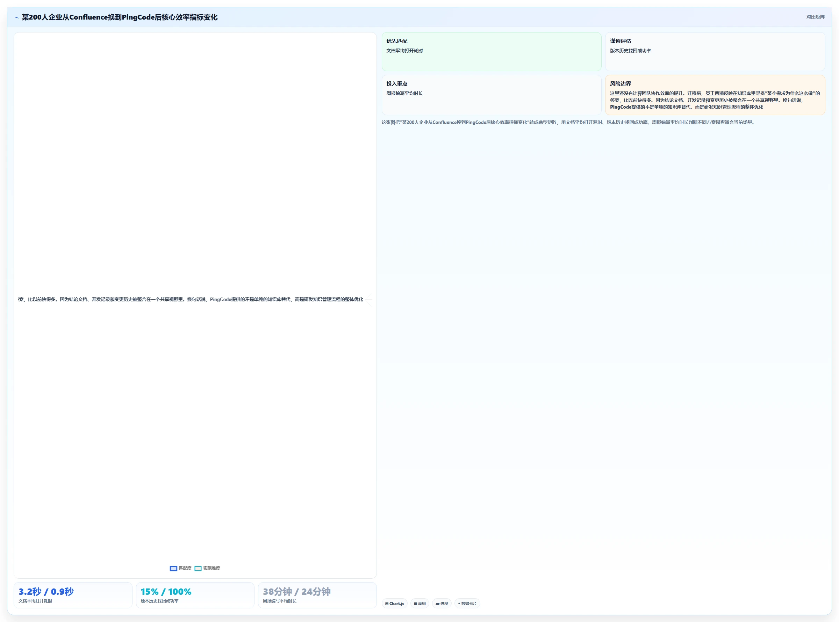Open the 优先匹配 card
Image resolution: width=839 pixels, height=622 pixels.
[x=491, y=52]
